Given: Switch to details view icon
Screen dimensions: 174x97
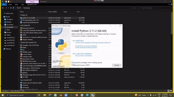Looking at the screenshot, I should coord(168,91).
